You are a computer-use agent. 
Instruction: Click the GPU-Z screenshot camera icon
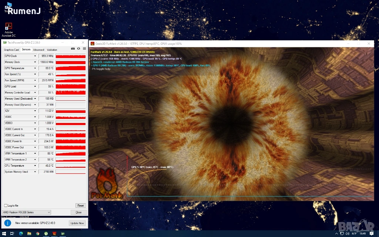73,49
